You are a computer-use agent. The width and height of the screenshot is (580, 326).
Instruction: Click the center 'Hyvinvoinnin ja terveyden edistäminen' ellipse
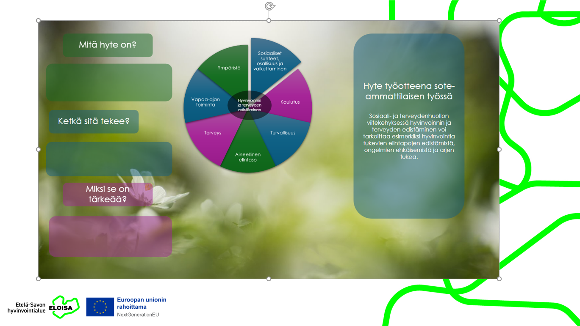click(x=249, y=105)
